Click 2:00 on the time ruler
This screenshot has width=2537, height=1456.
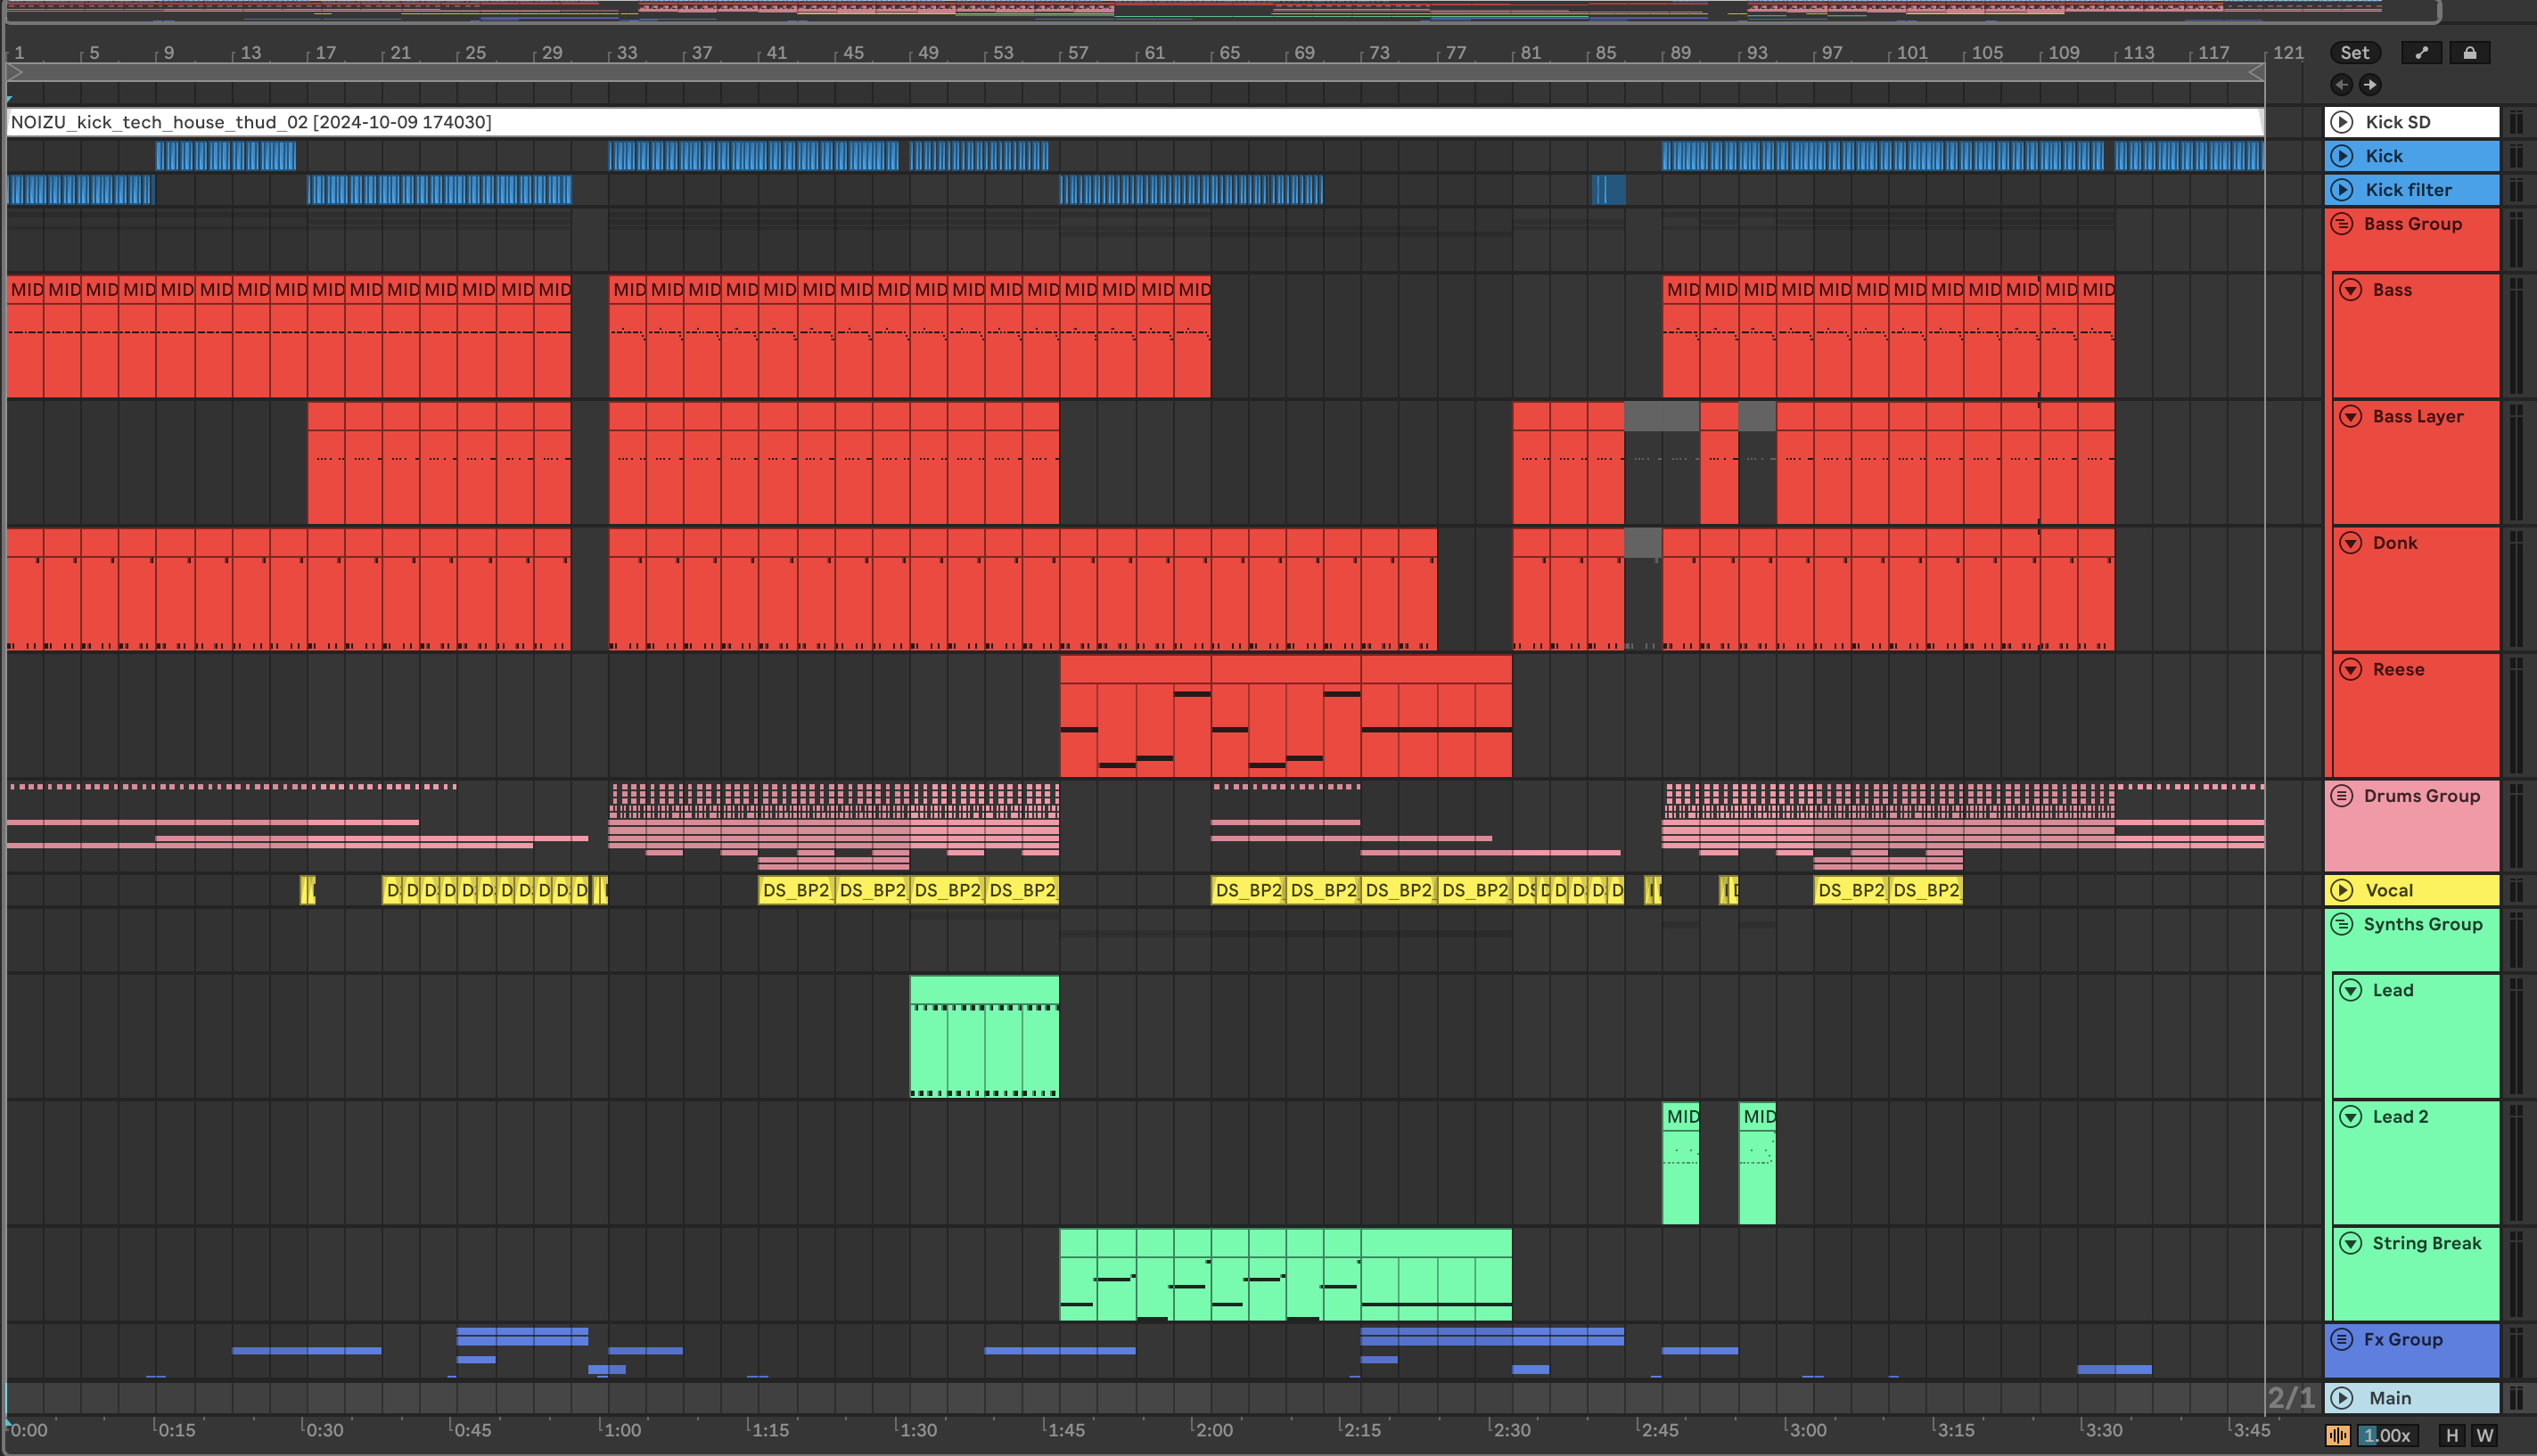tap(1213, 1430)
